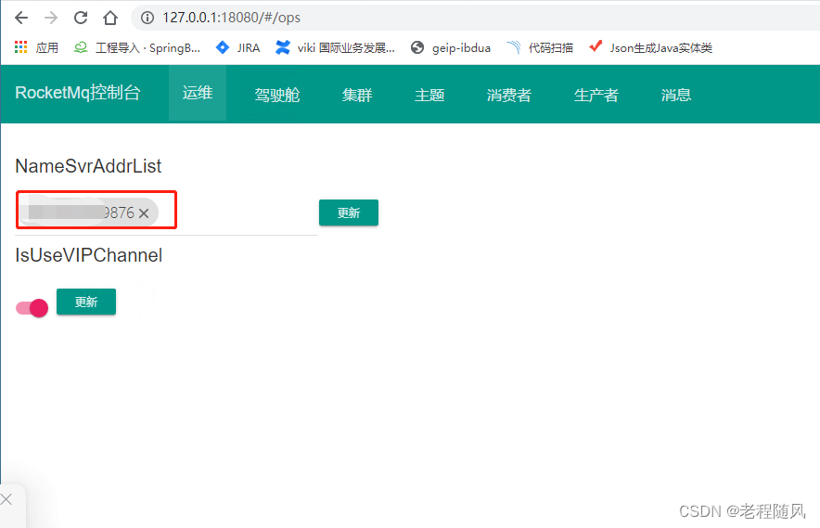The width and height of the screenshot is (820, 528).
Task: Switch to the 运维 tab
Action: (x=198, y=94)
